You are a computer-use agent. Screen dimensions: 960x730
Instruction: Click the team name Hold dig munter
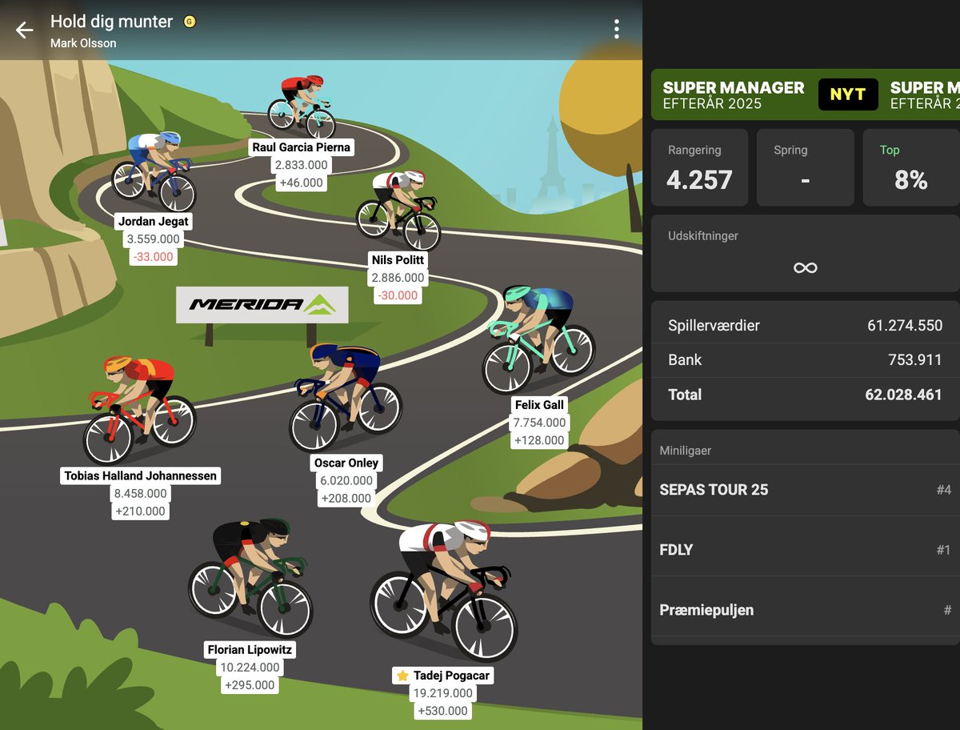[x=111, y=22]
